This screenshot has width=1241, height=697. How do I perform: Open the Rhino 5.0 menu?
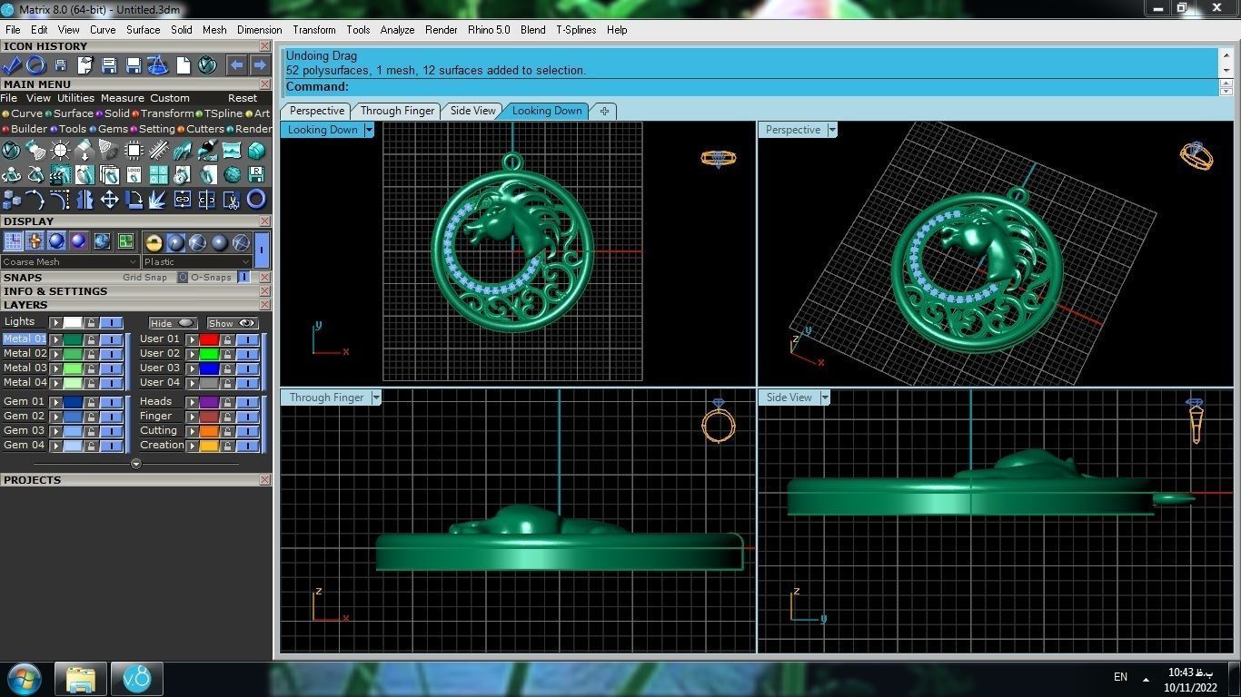coord(489,30)
